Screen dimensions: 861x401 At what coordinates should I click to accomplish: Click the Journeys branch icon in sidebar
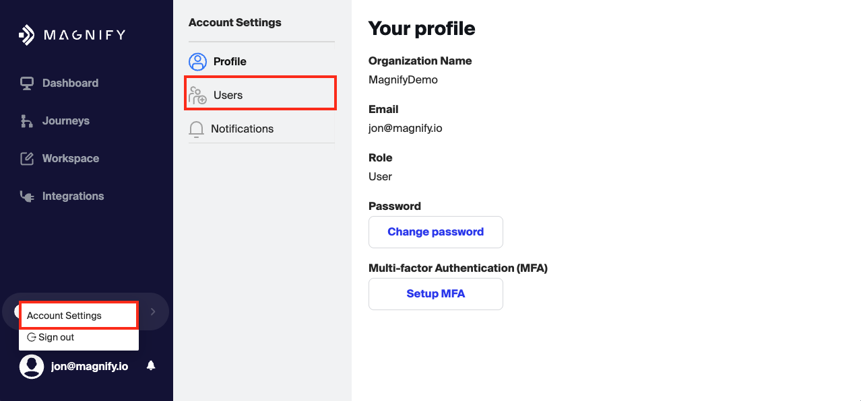(x=27, y=121)
